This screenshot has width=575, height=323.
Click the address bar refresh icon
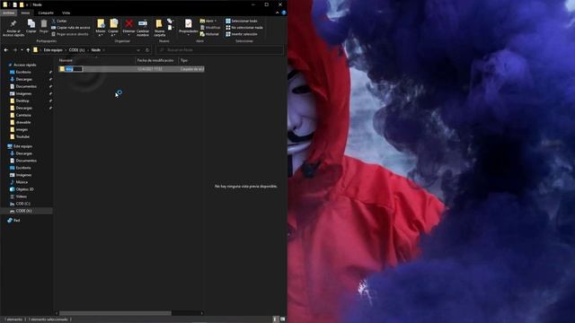point(147,50)
